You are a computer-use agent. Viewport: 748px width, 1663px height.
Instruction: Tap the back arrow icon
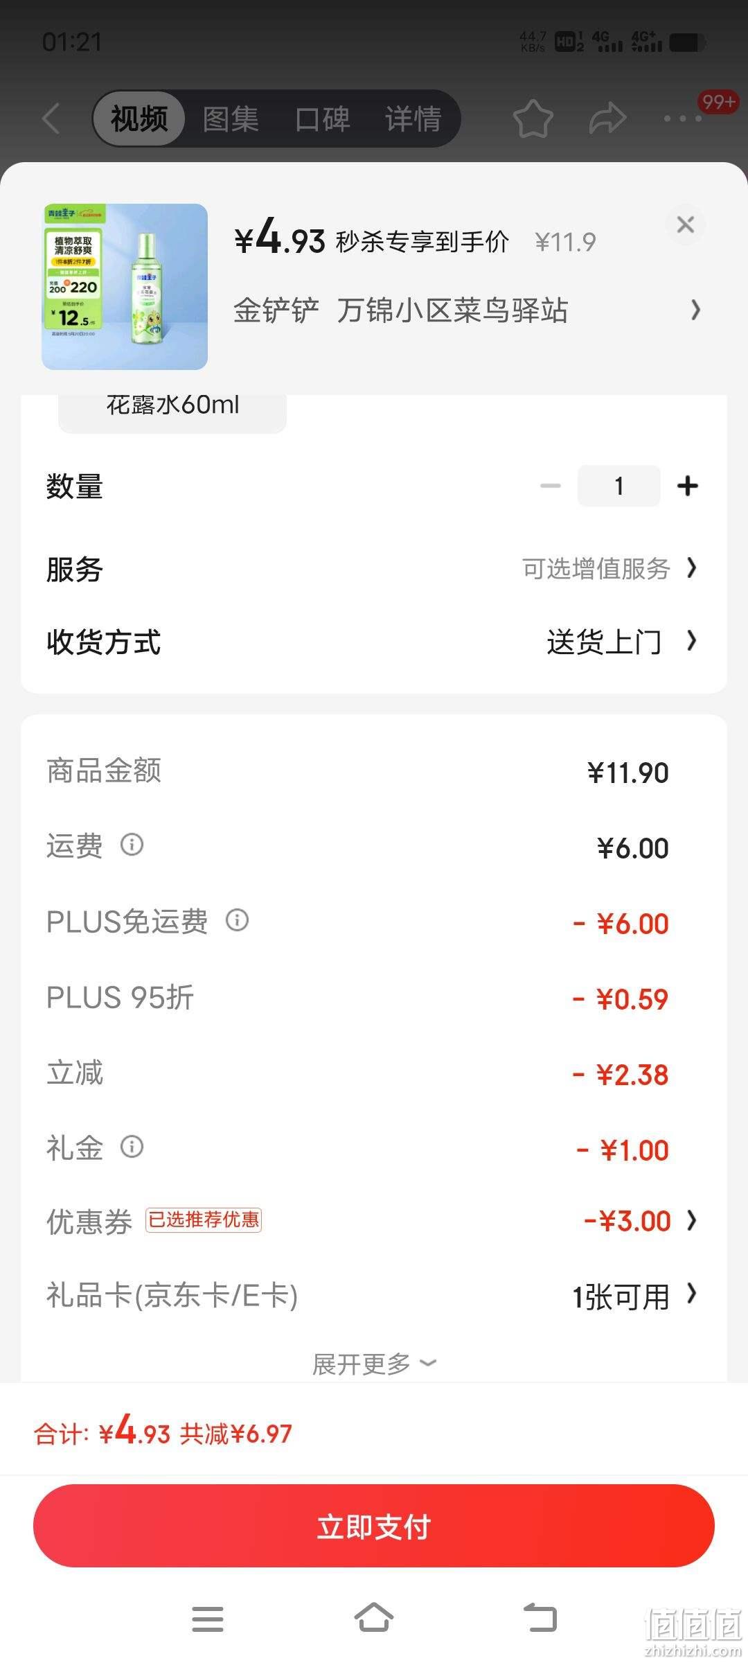pyautogui.click(x=51, y=118)
